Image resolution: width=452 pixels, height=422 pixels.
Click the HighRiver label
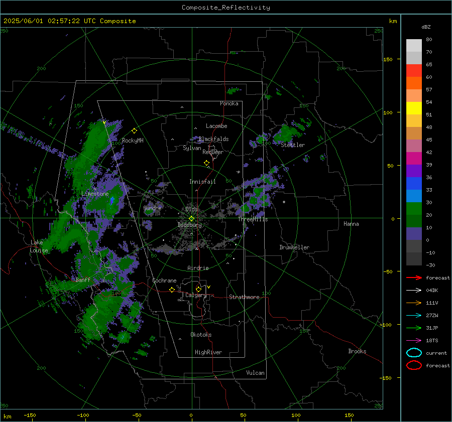[208, 353]
